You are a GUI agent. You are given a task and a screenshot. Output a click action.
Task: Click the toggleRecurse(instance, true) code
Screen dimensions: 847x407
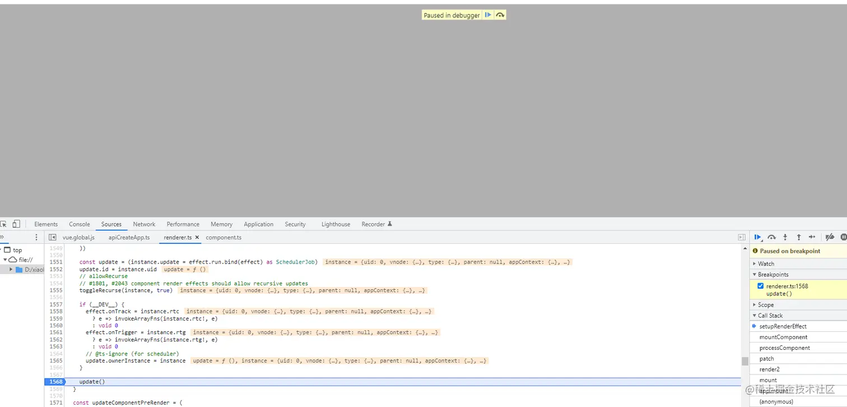tap(126, 290)
